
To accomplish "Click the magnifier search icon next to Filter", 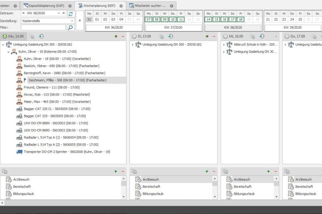I will point(70,27).
